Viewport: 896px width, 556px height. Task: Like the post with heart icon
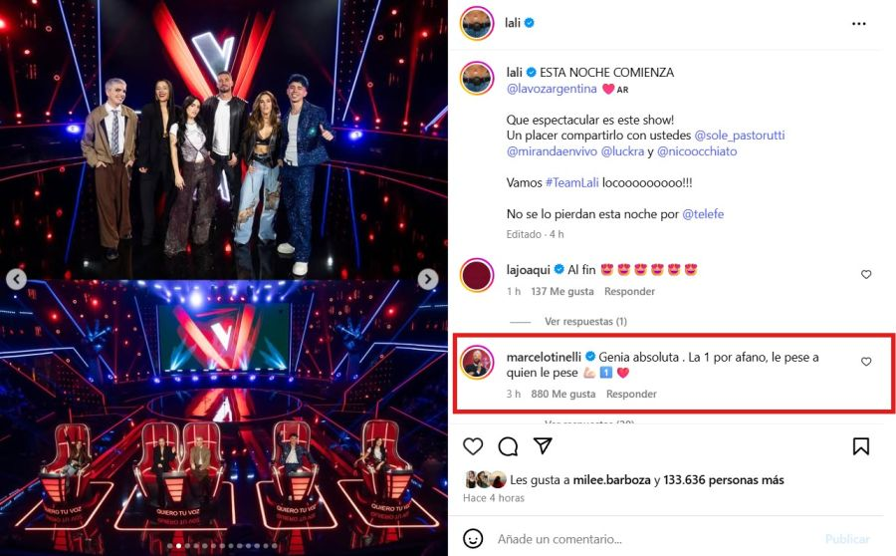point(474,446)
